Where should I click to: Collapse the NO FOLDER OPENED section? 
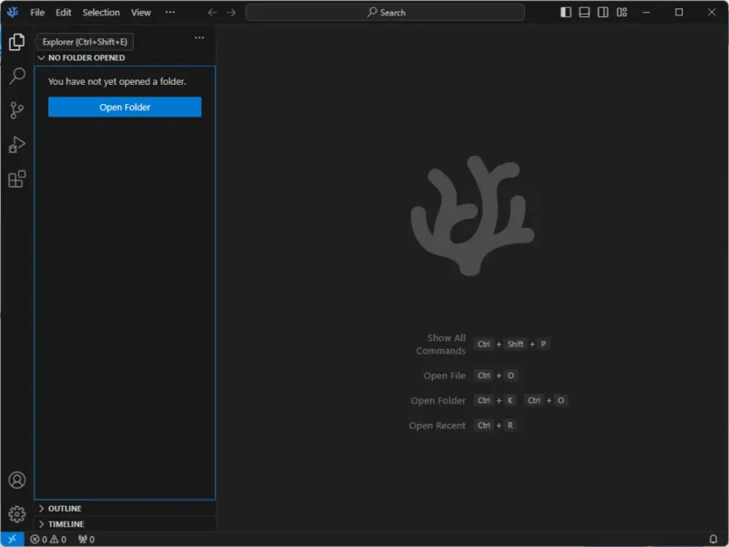pyautogui.click(x=125, y=57)
